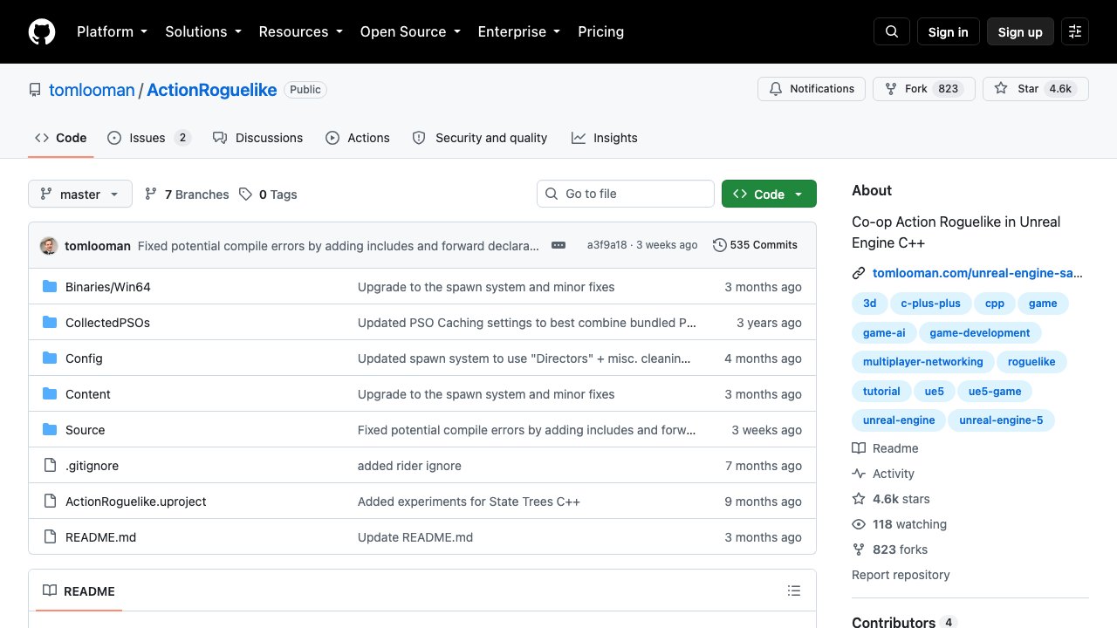Expand the Enterprise menu
The width and height of the screenshot is (1117, 628).
[x=518, y=31]
